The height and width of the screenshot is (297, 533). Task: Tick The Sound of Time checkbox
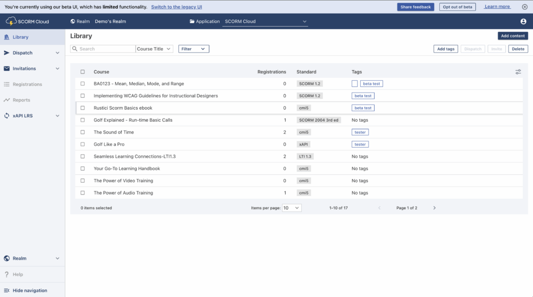click(83, 132)
